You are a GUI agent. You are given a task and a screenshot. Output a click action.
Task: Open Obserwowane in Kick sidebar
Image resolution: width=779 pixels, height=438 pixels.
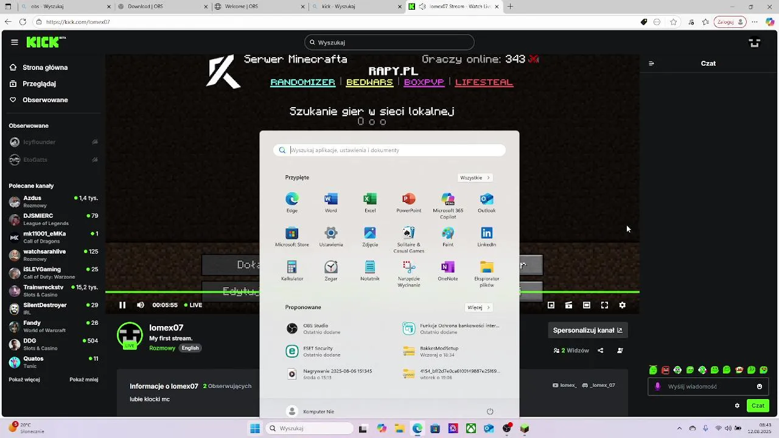click(39, 100)
